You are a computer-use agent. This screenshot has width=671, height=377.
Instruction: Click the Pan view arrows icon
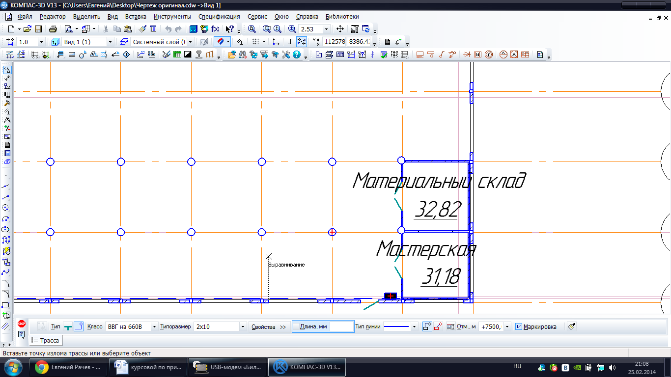click(340, 29)
